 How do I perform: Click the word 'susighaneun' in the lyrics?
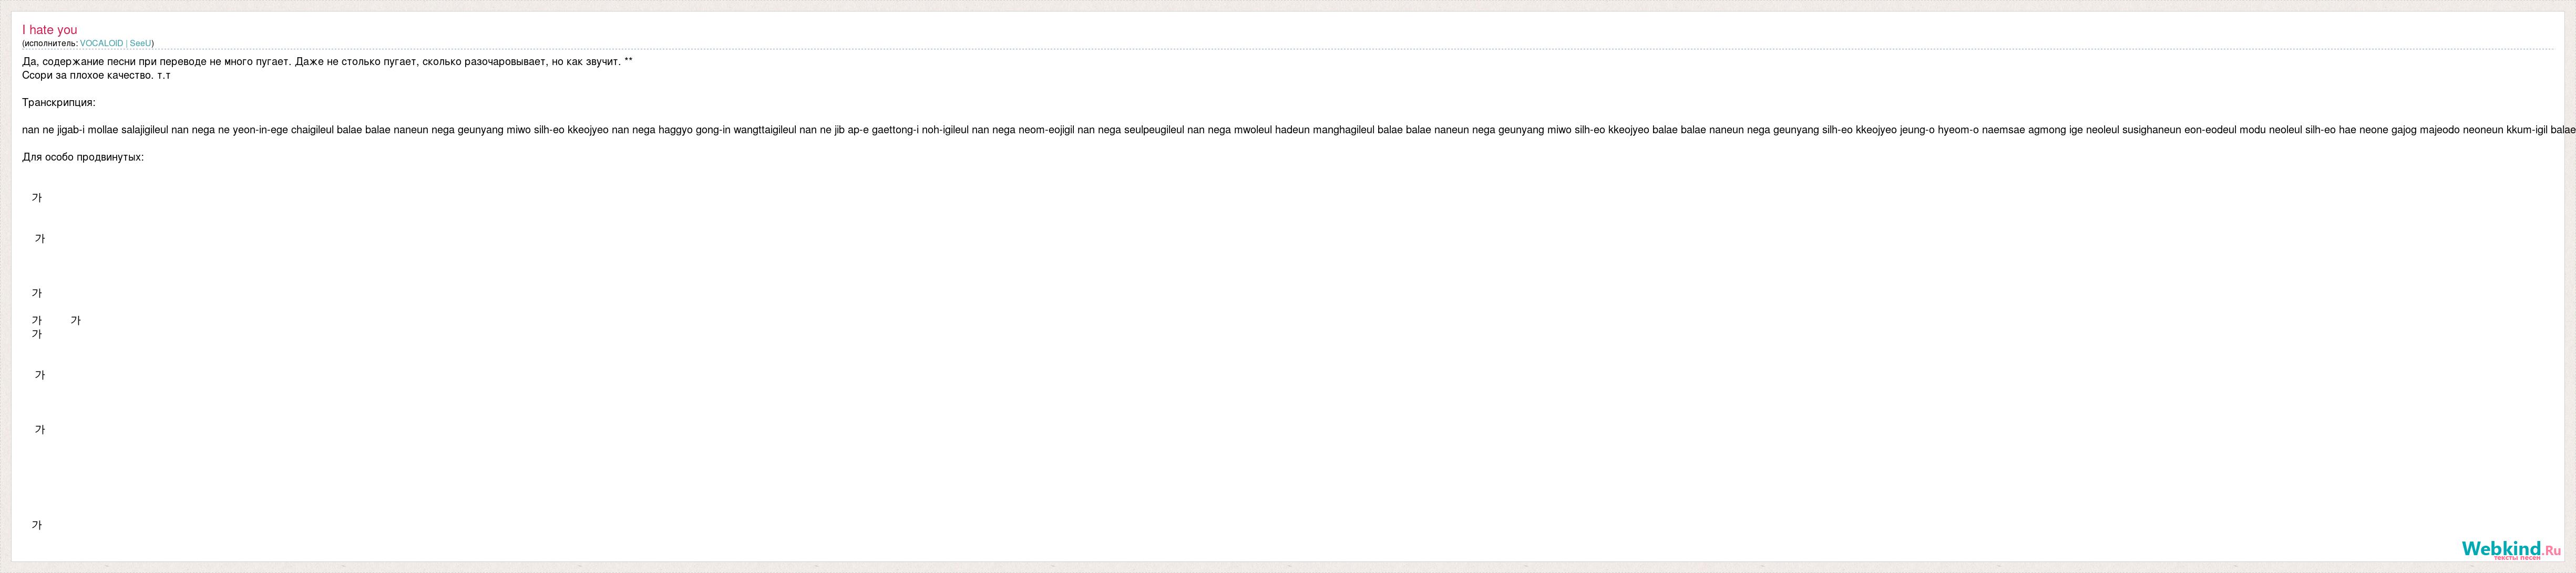tap(2152, 130)
